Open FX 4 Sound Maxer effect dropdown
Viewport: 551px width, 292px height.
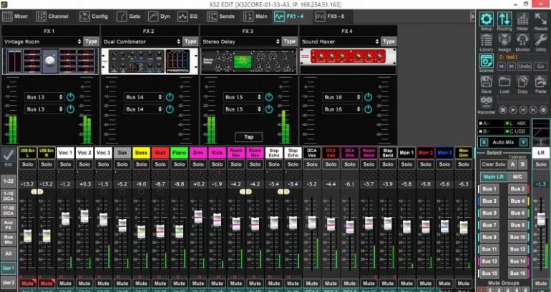pos(340,41)
